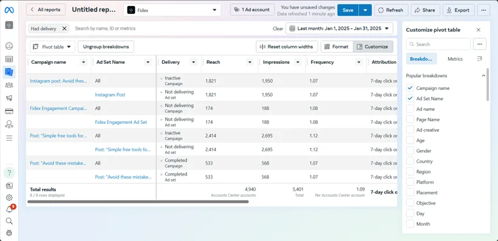Open Campaign name column dropdown arrow
This screenshot has width=498, height=241.
tap(84, 63)
